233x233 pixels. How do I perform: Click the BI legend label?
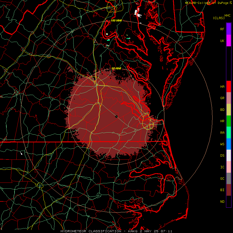[222, 190]
